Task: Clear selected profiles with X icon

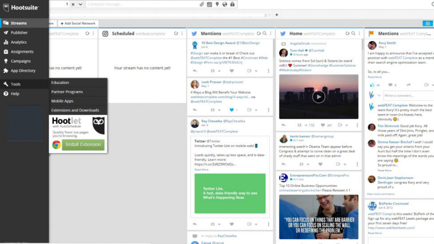Action: coord(73,4)
